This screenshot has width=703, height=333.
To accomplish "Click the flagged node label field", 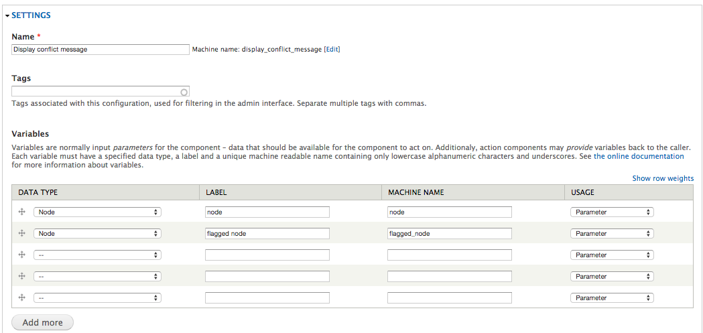I will [267, 233].
